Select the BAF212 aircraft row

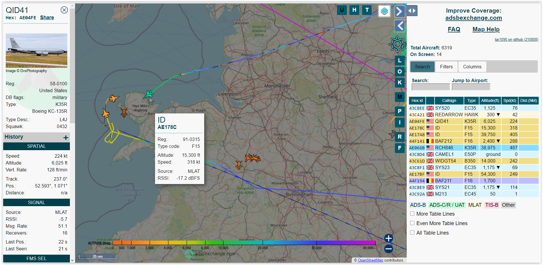[x=474, y=141]
